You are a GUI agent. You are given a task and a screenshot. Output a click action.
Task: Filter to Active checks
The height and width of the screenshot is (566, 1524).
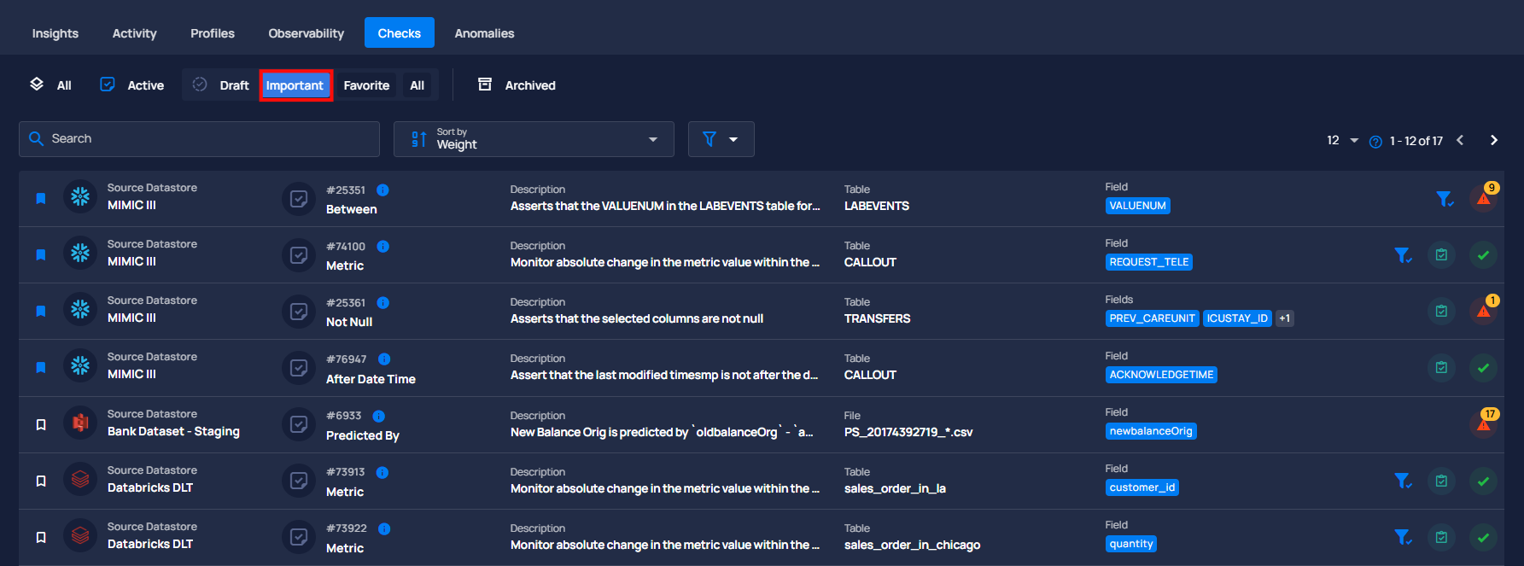click(x=132, y=85)
